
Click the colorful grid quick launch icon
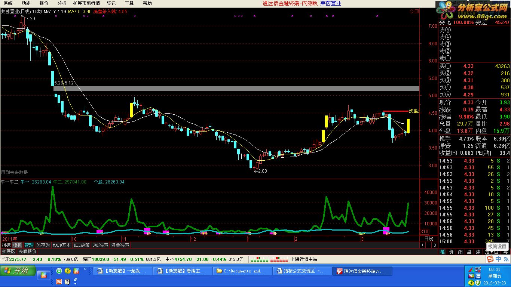point(76,271)
